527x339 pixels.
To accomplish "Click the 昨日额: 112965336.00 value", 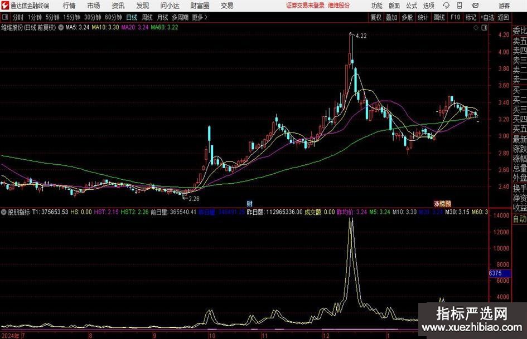I will (x=274, y=212).
